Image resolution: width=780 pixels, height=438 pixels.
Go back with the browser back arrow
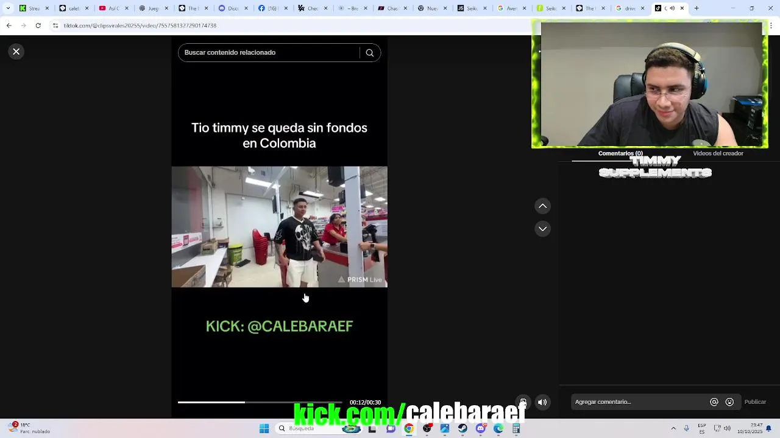pos(9,26)
